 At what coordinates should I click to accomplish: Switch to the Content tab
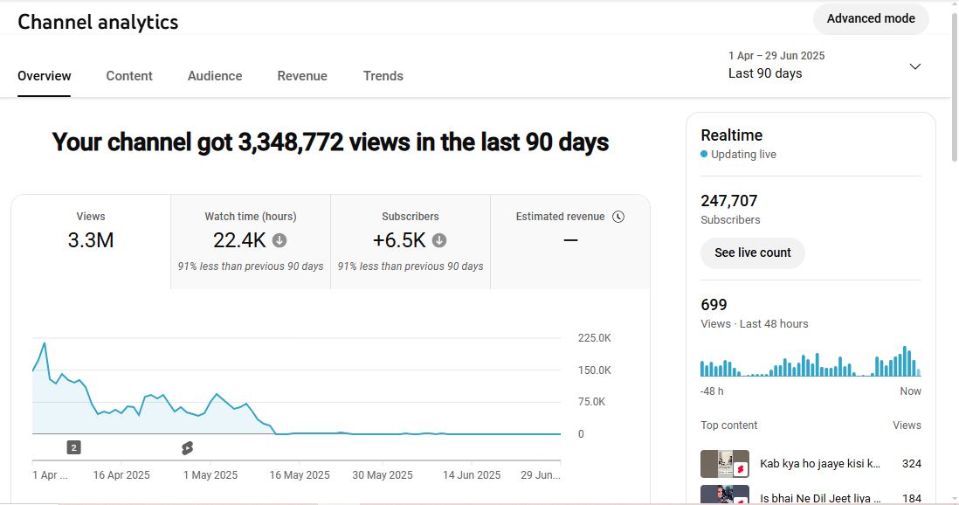click(129, 76)
